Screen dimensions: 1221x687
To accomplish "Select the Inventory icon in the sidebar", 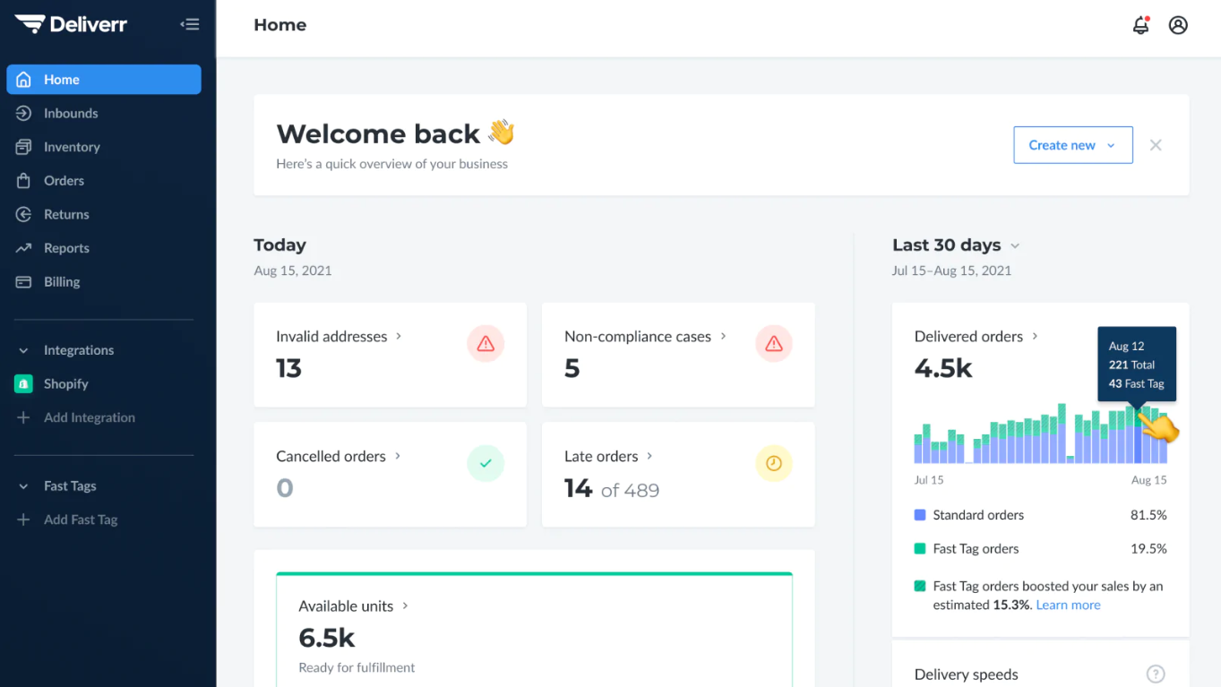I will coord(24,147).
